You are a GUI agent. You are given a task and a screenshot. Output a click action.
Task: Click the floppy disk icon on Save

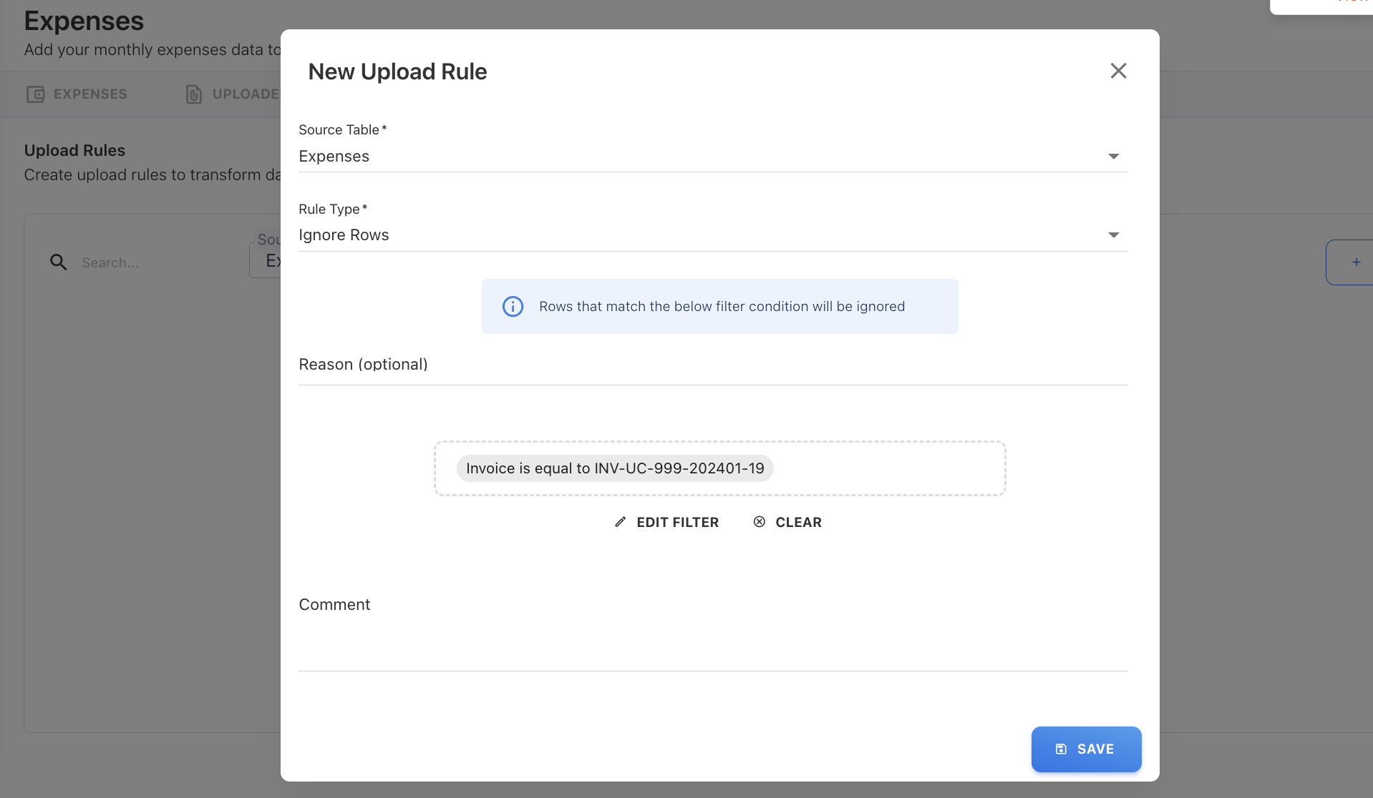1061,749
